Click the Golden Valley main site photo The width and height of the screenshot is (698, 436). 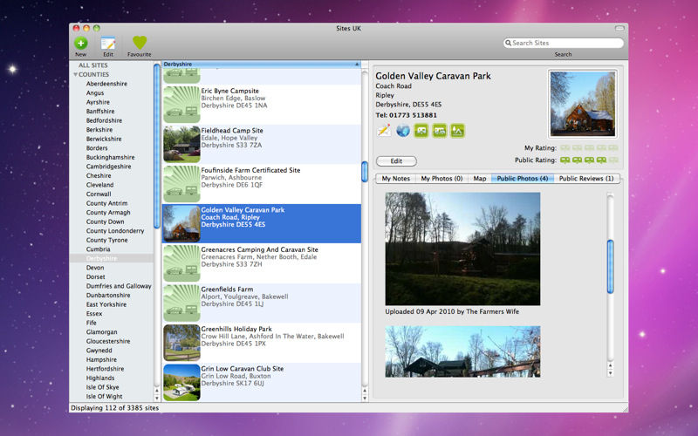[x=583, y=104]
